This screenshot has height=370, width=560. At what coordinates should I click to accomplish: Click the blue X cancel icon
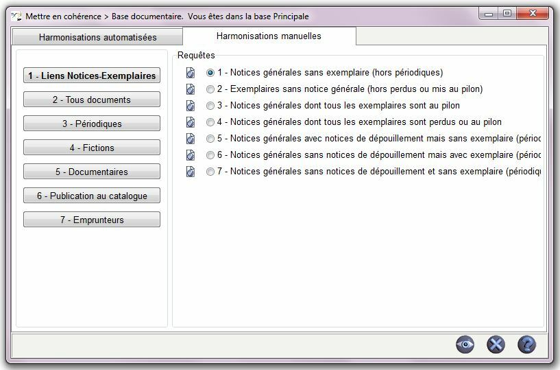[496, 345]
